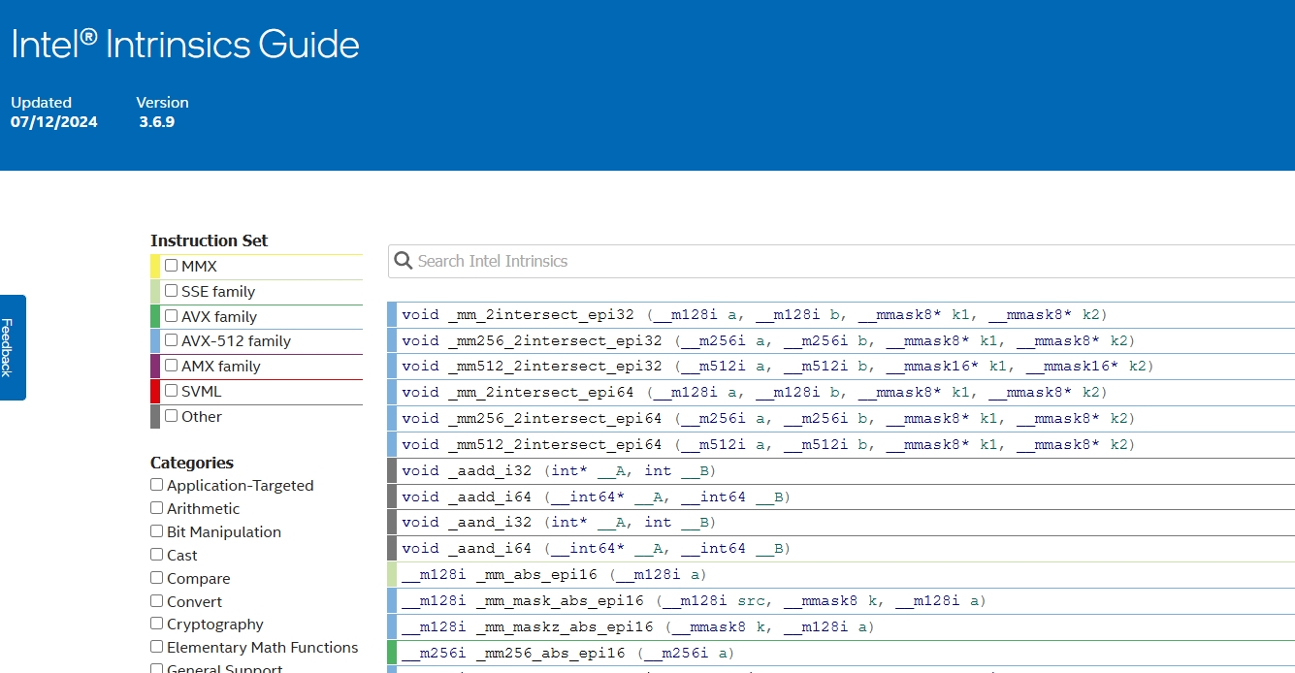Expand the _mm256_abs_epi16 intrinsic row
This screenshot has height=673, width=1295.
pos(841,653)
